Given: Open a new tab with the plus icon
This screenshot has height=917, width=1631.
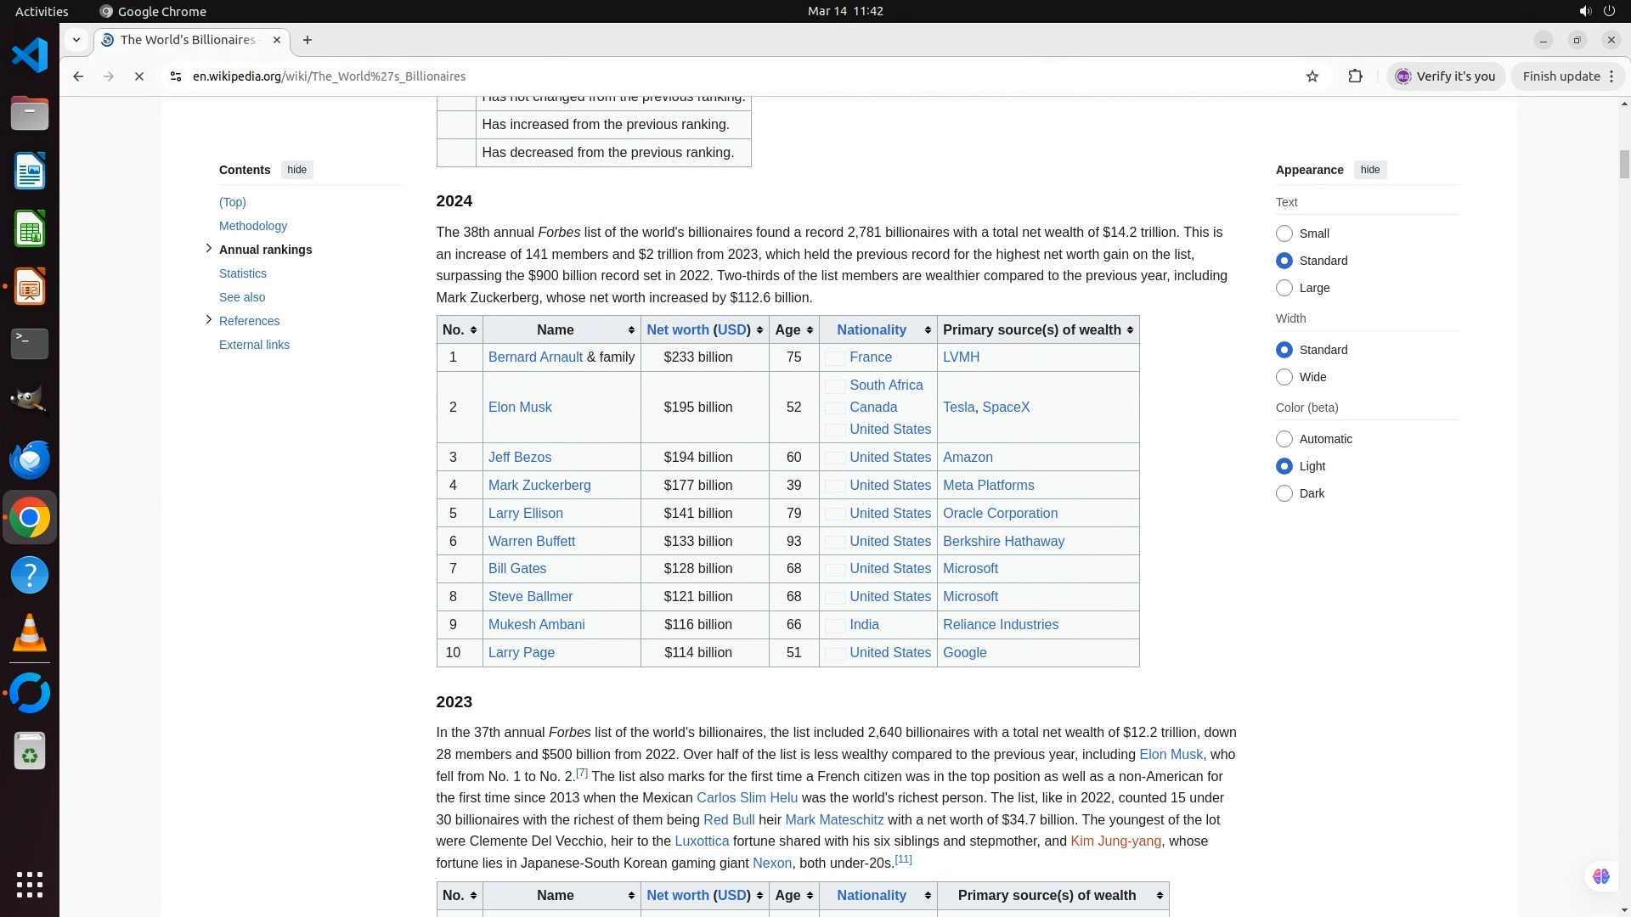Looking at the screenshot, I should point(308,40).
